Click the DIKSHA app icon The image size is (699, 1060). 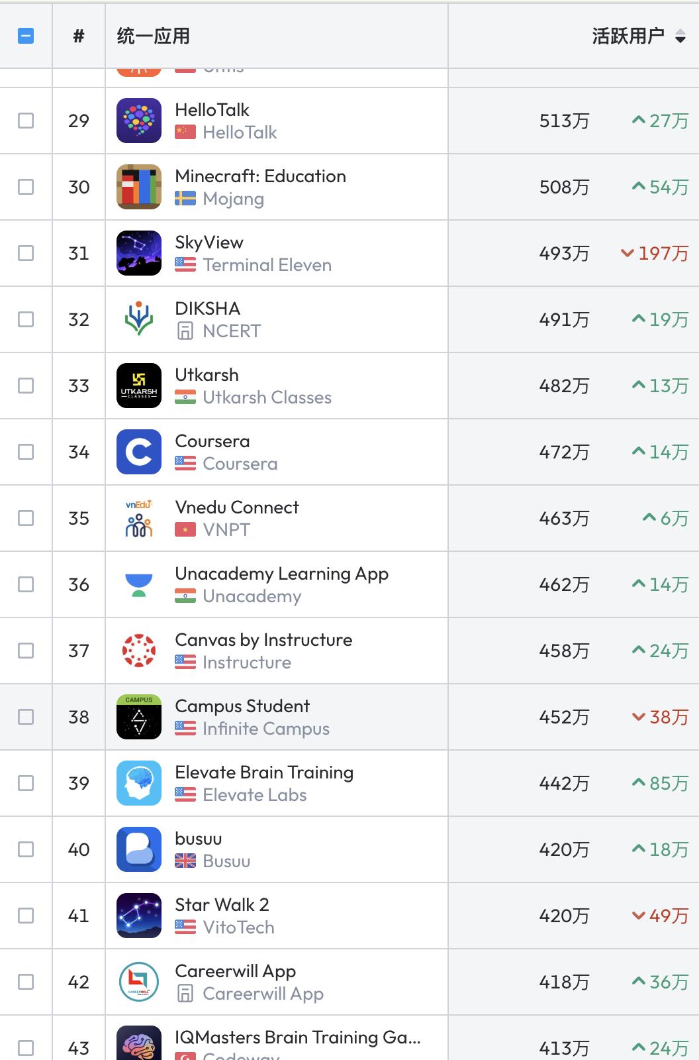(139, 319)
